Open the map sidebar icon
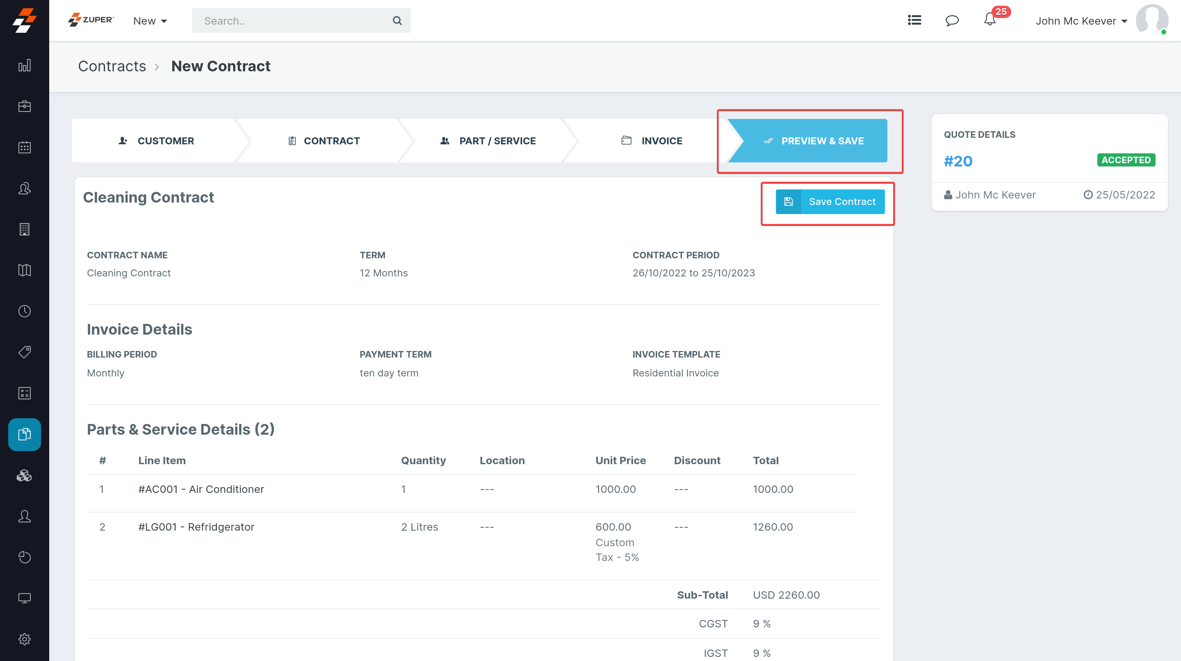The image size is (1181, 661). tap(24, 270)
